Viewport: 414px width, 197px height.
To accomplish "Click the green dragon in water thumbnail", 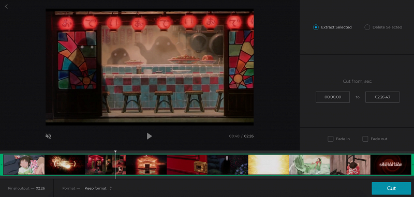I will point(309,164).
